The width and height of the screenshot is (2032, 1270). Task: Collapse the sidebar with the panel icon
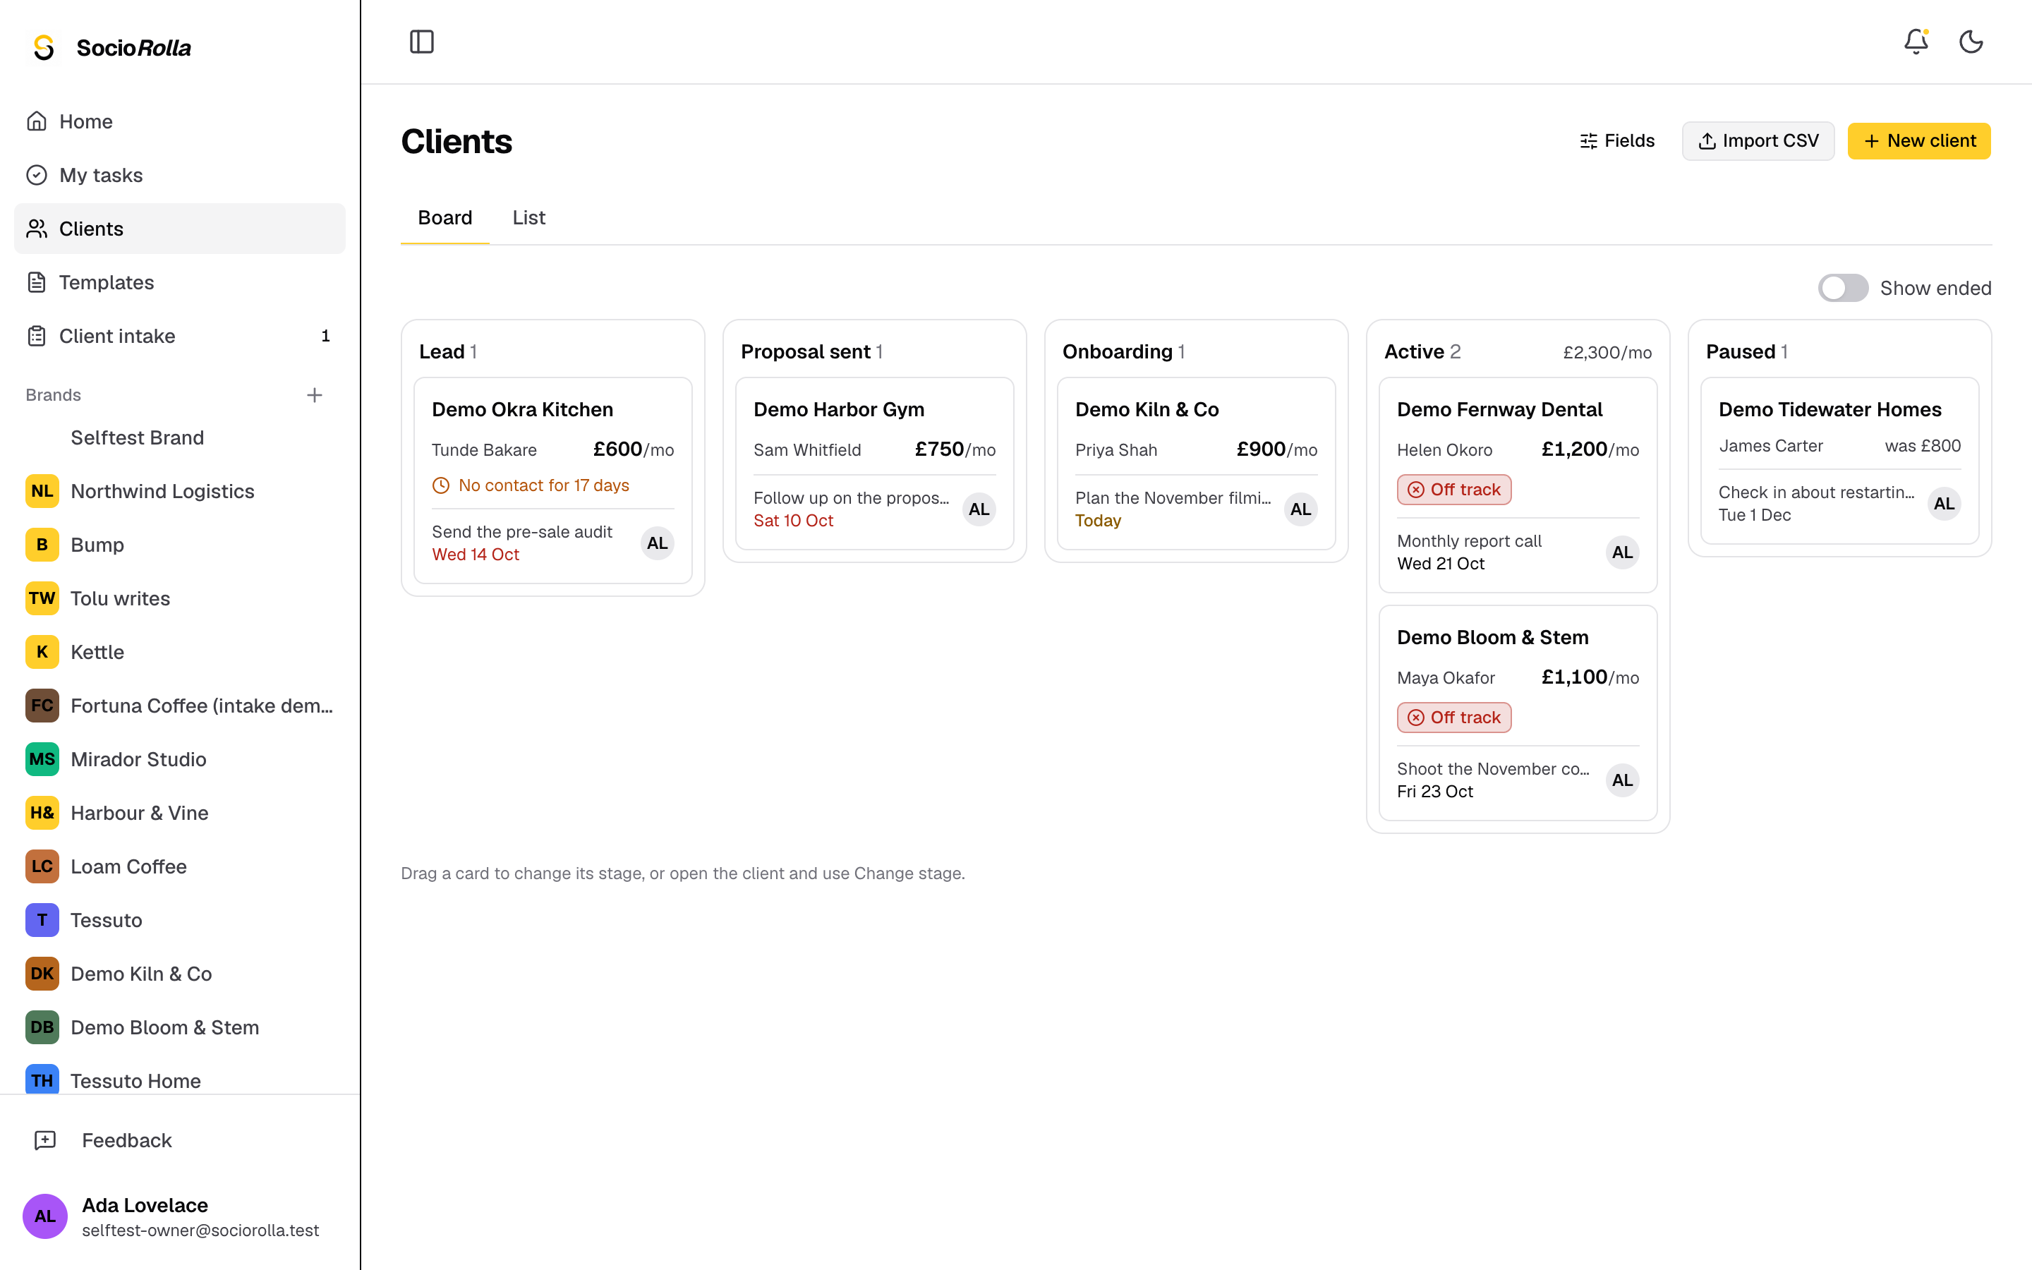tap(421, 42)
